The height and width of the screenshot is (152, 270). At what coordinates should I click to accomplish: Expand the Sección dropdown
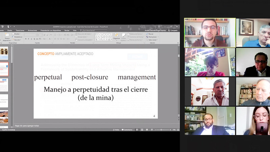17,40
